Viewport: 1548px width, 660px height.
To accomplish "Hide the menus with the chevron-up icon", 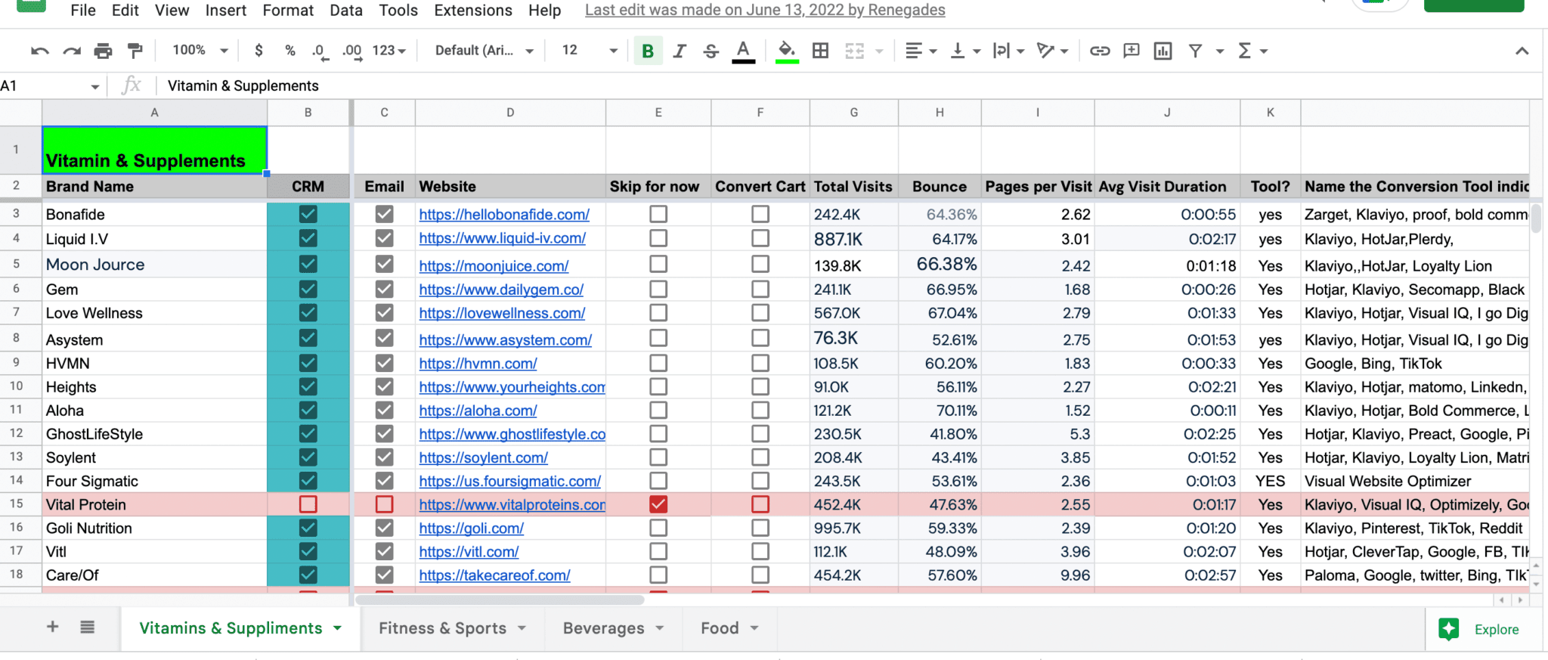I will pyautogui.click(x=1522, y=51).
